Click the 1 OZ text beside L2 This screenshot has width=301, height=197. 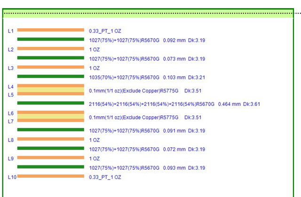pyautogui.click(x=94, y=50)
